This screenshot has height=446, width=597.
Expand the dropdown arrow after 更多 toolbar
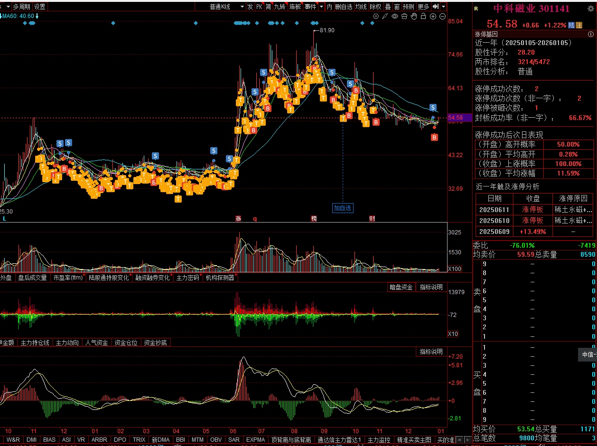(x=443, y=7)
